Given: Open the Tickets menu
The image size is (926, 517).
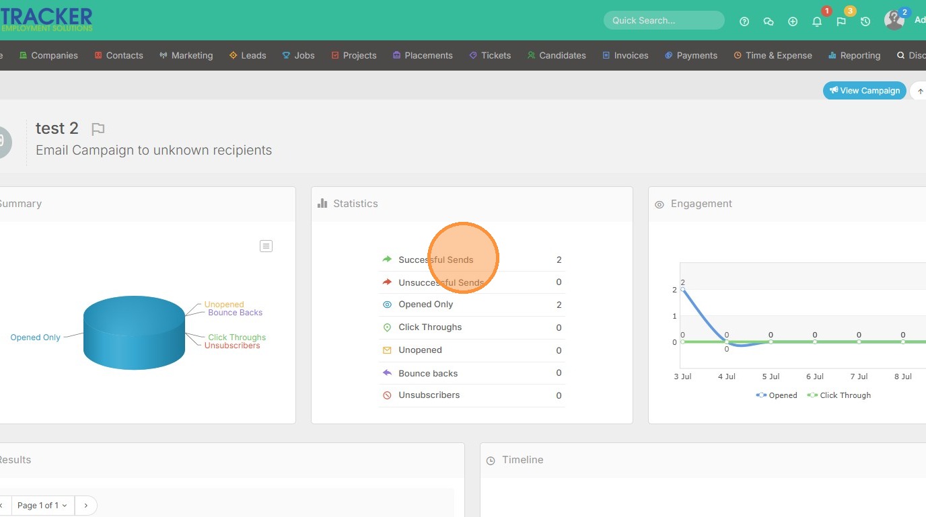Looking at the screenshot, I should point(490,55).
